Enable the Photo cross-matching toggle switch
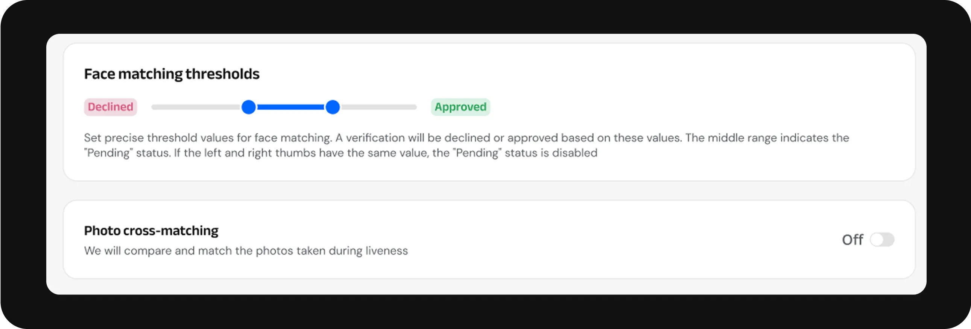Viewport: 971px width, 329px height. 882,239
